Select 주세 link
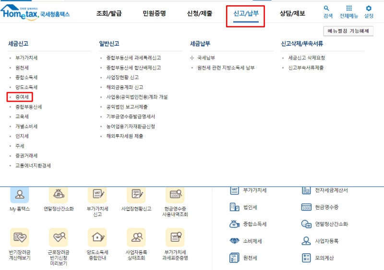 (x=20, y=146)
